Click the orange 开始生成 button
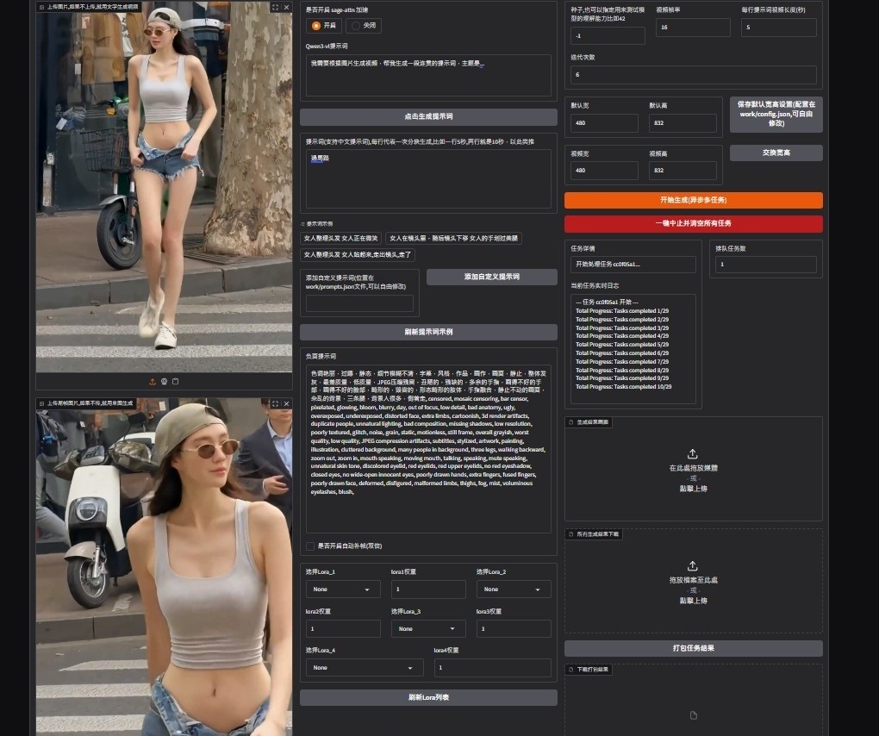The width and height of the screenshot is (879, 736). pyautogui.click(x=693, y=200)
